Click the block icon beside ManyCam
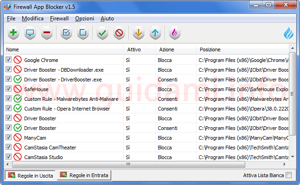This screenshot has width=300, height=185. coord(18,138)
